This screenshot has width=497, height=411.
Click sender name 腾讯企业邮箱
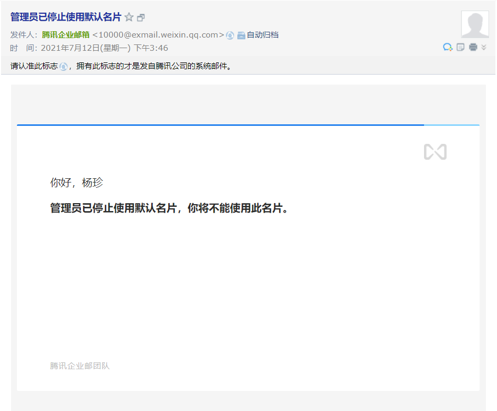(66, 35)
